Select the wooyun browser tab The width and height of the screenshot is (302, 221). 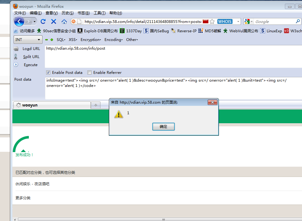(52, 105)
